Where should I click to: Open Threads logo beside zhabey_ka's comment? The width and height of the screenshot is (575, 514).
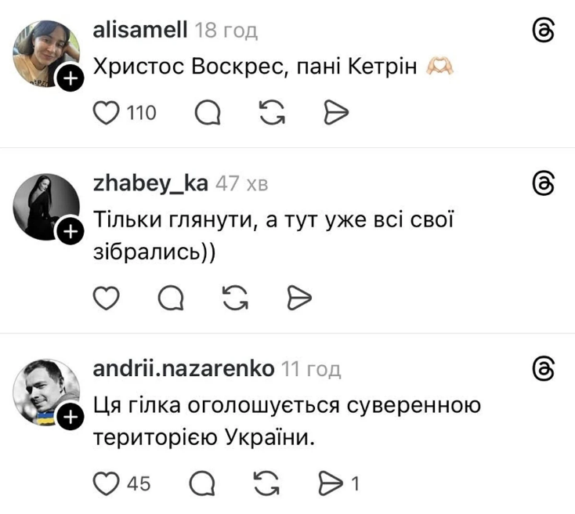pyautogui.click(x=543, y=183)
